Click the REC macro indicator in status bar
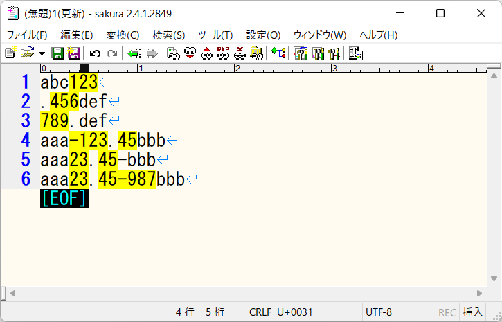Image resolution: width=502 pixels, height=322 pixels. click(x=447, y=312)
